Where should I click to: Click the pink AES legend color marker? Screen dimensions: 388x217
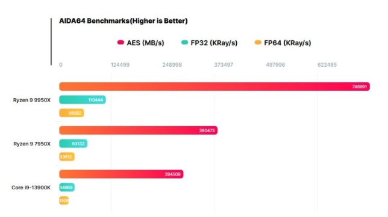click(120, 43)
